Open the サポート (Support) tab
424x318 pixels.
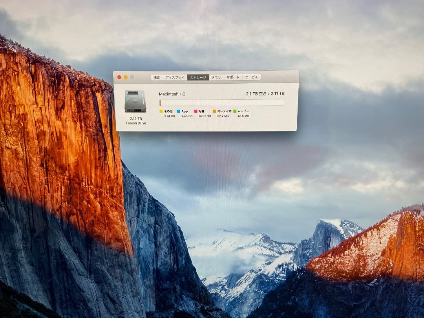tap(234, 77)
